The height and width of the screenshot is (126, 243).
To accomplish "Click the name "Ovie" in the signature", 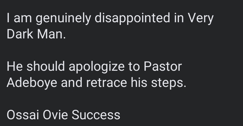I will (55, 115).
